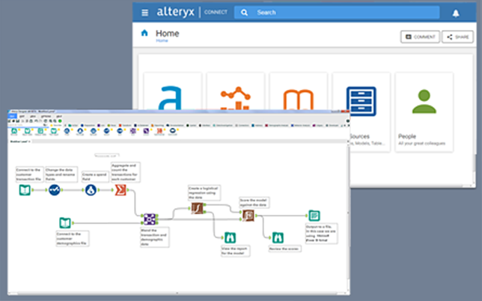Click the 'Blend the transaction and demographic data' annotation
The height and width of the screenshot is (301, 482).
155,237
